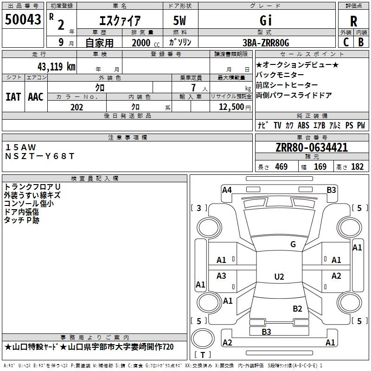
Task: Click the G windshield mark on diagram
Action: pyautogui.click(x=293, y=244)
